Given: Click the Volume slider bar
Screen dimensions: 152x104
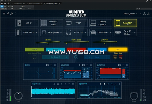Looking at the screenshot, I should 48,42.
